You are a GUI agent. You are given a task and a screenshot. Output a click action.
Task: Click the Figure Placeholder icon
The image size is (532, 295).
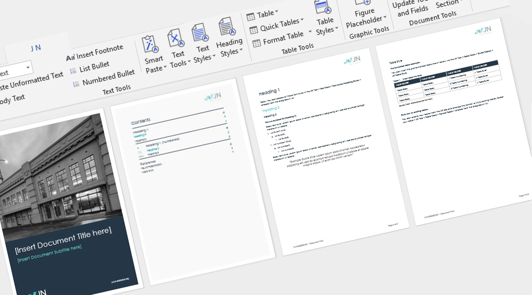[x=363, y=3]
